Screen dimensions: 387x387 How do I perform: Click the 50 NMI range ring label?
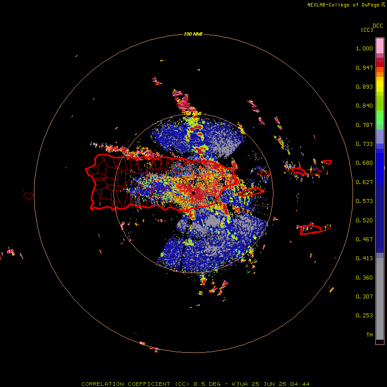(193, 114)
